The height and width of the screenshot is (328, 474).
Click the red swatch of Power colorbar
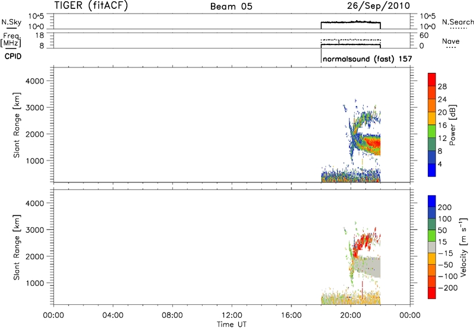coord(432,79)
